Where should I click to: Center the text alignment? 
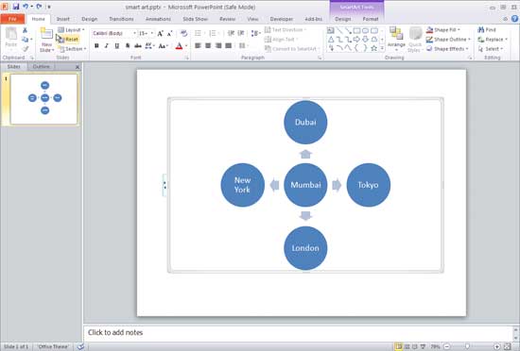[x=208, y=45]
